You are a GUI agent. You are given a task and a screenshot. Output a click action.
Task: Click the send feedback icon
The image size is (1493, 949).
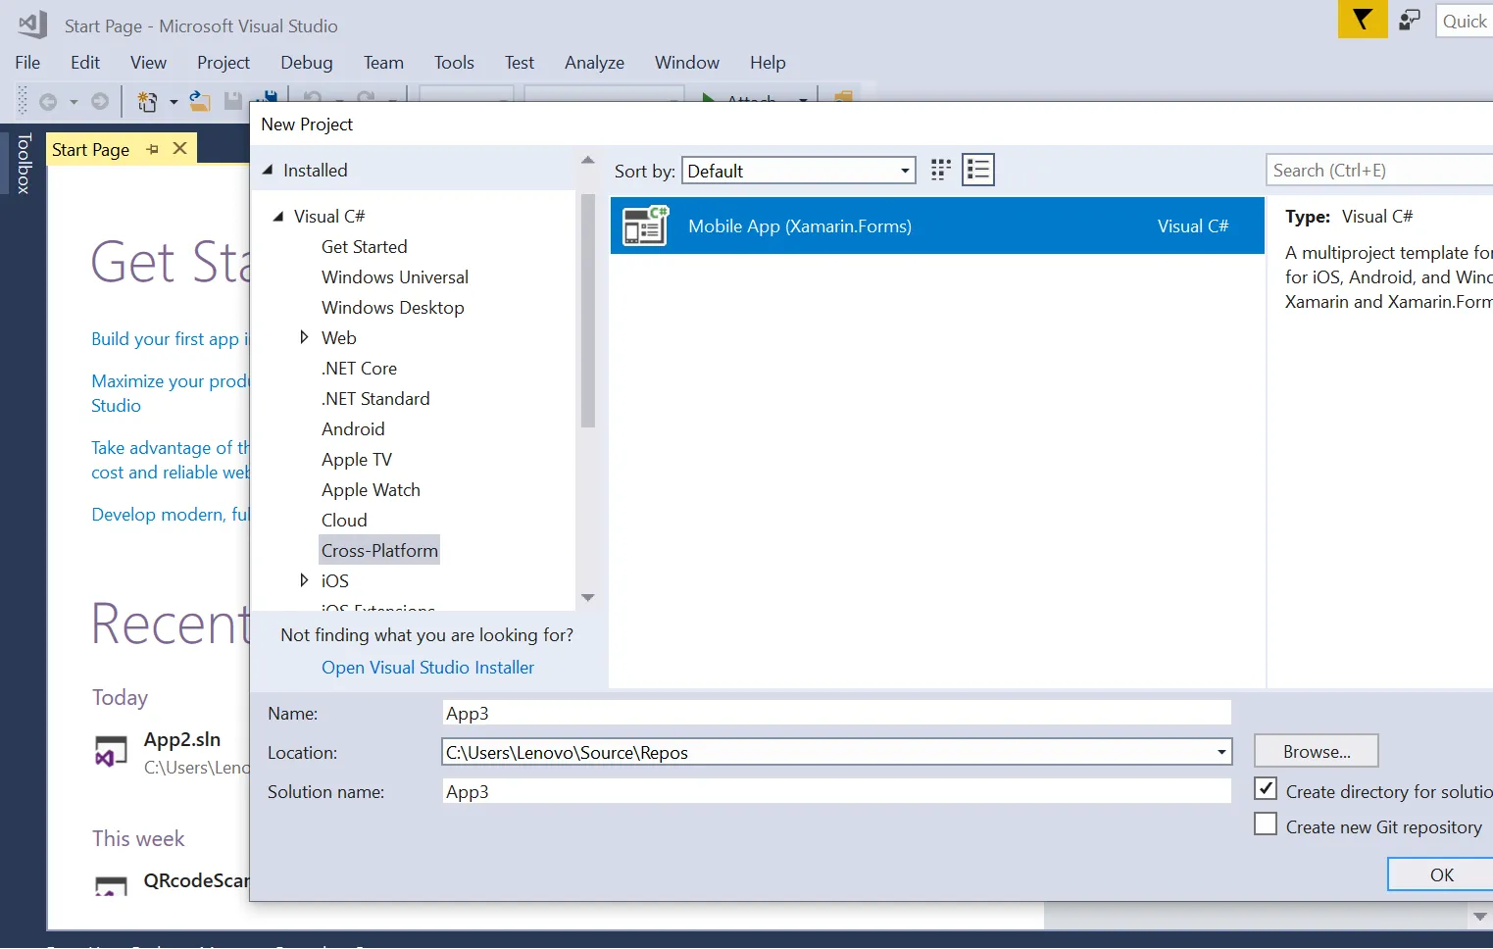click(x=1410, y=20)
